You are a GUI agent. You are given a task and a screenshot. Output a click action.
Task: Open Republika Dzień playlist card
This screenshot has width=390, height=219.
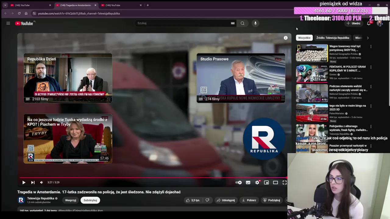(x=68, y=78)
